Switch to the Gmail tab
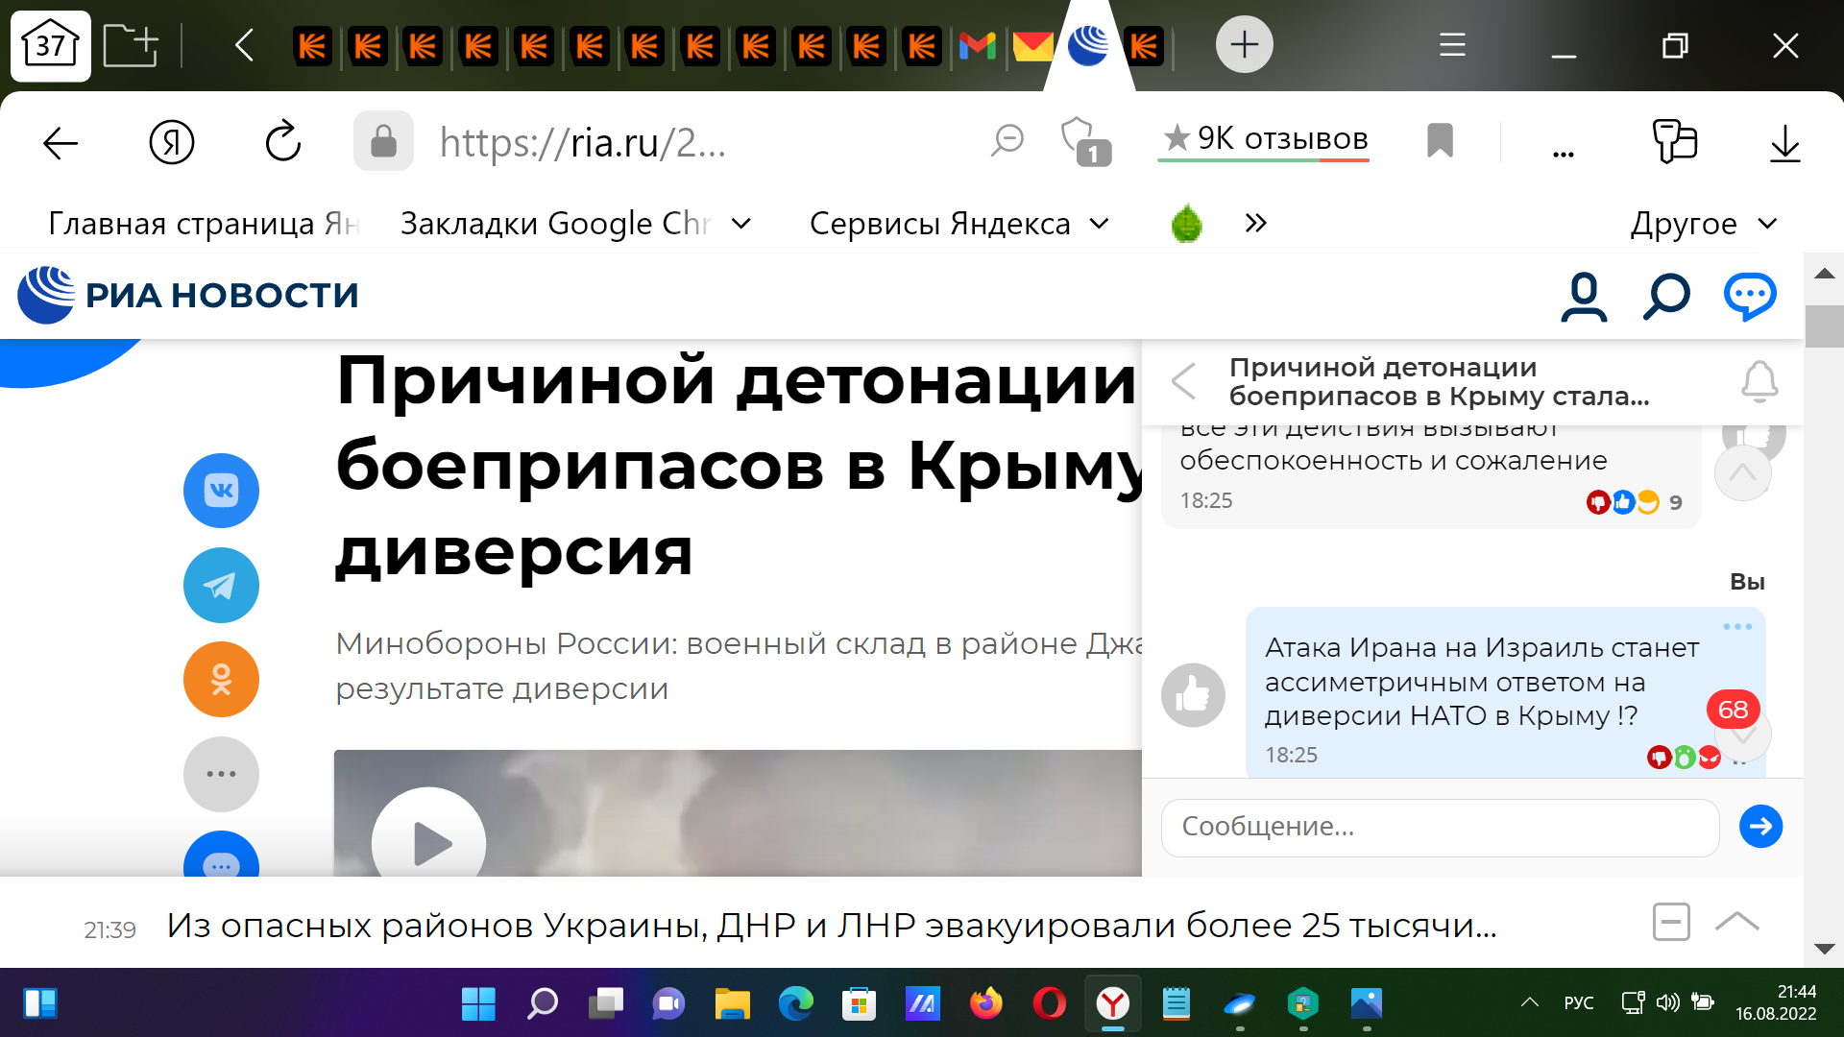This screenshot has width=1844, height=1037. coord(978,45)
